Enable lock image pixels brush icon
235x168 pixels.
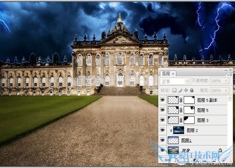[180, 90]
